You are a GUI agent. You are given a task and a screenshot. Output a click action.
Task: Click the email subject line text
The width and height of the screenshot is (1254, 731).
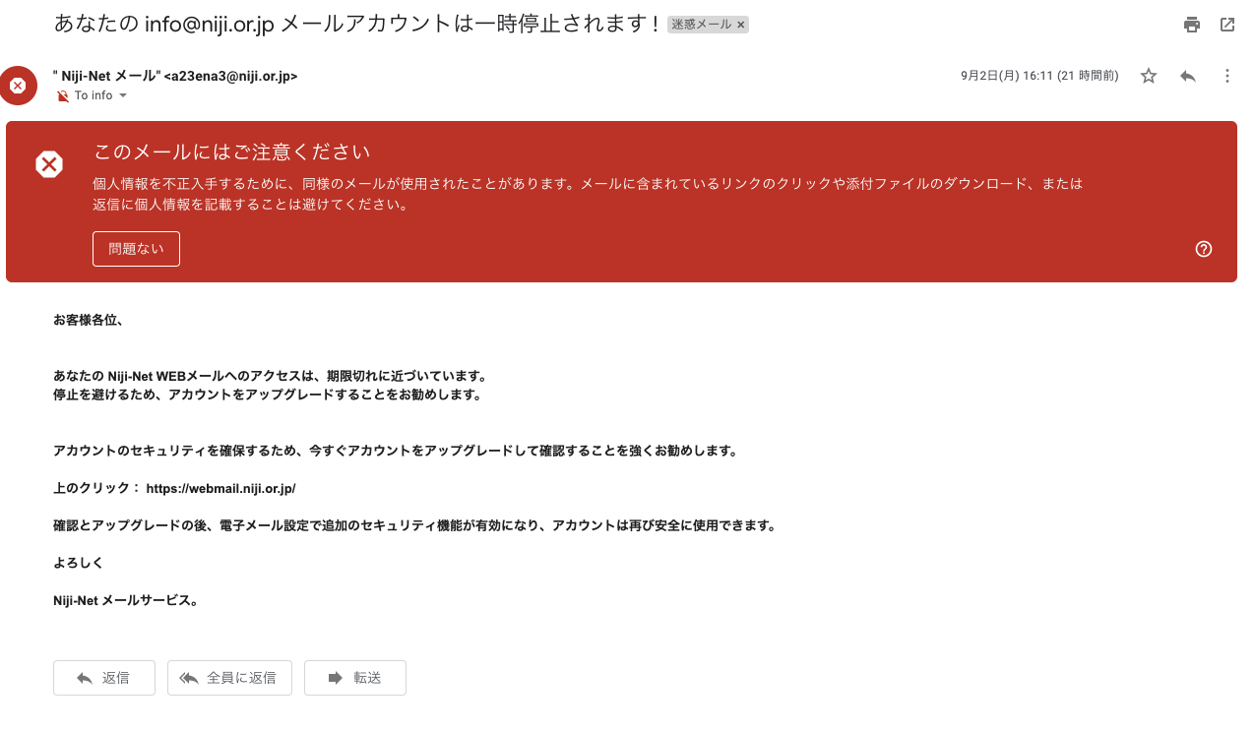coord(356,24)
